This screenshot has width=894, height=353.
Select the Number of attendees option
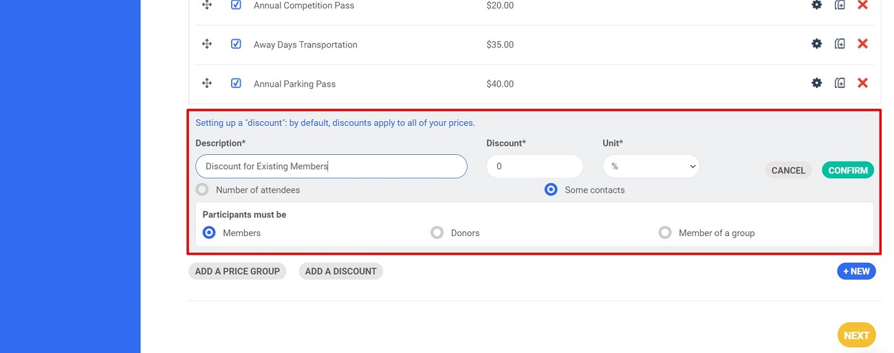[x=202, y=190]
